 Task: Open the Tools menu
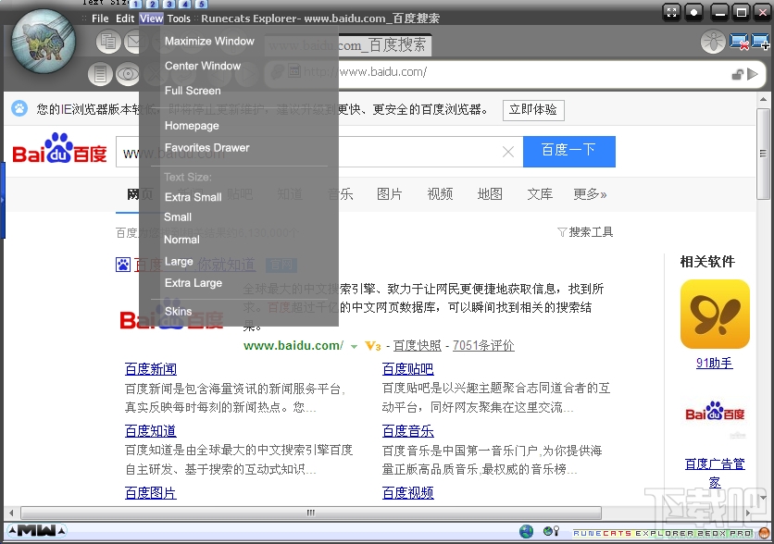pos(178,19)
